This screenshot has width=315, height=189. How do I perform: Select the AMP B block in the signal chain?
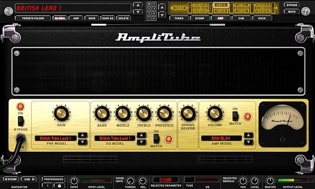click(221, 11)
